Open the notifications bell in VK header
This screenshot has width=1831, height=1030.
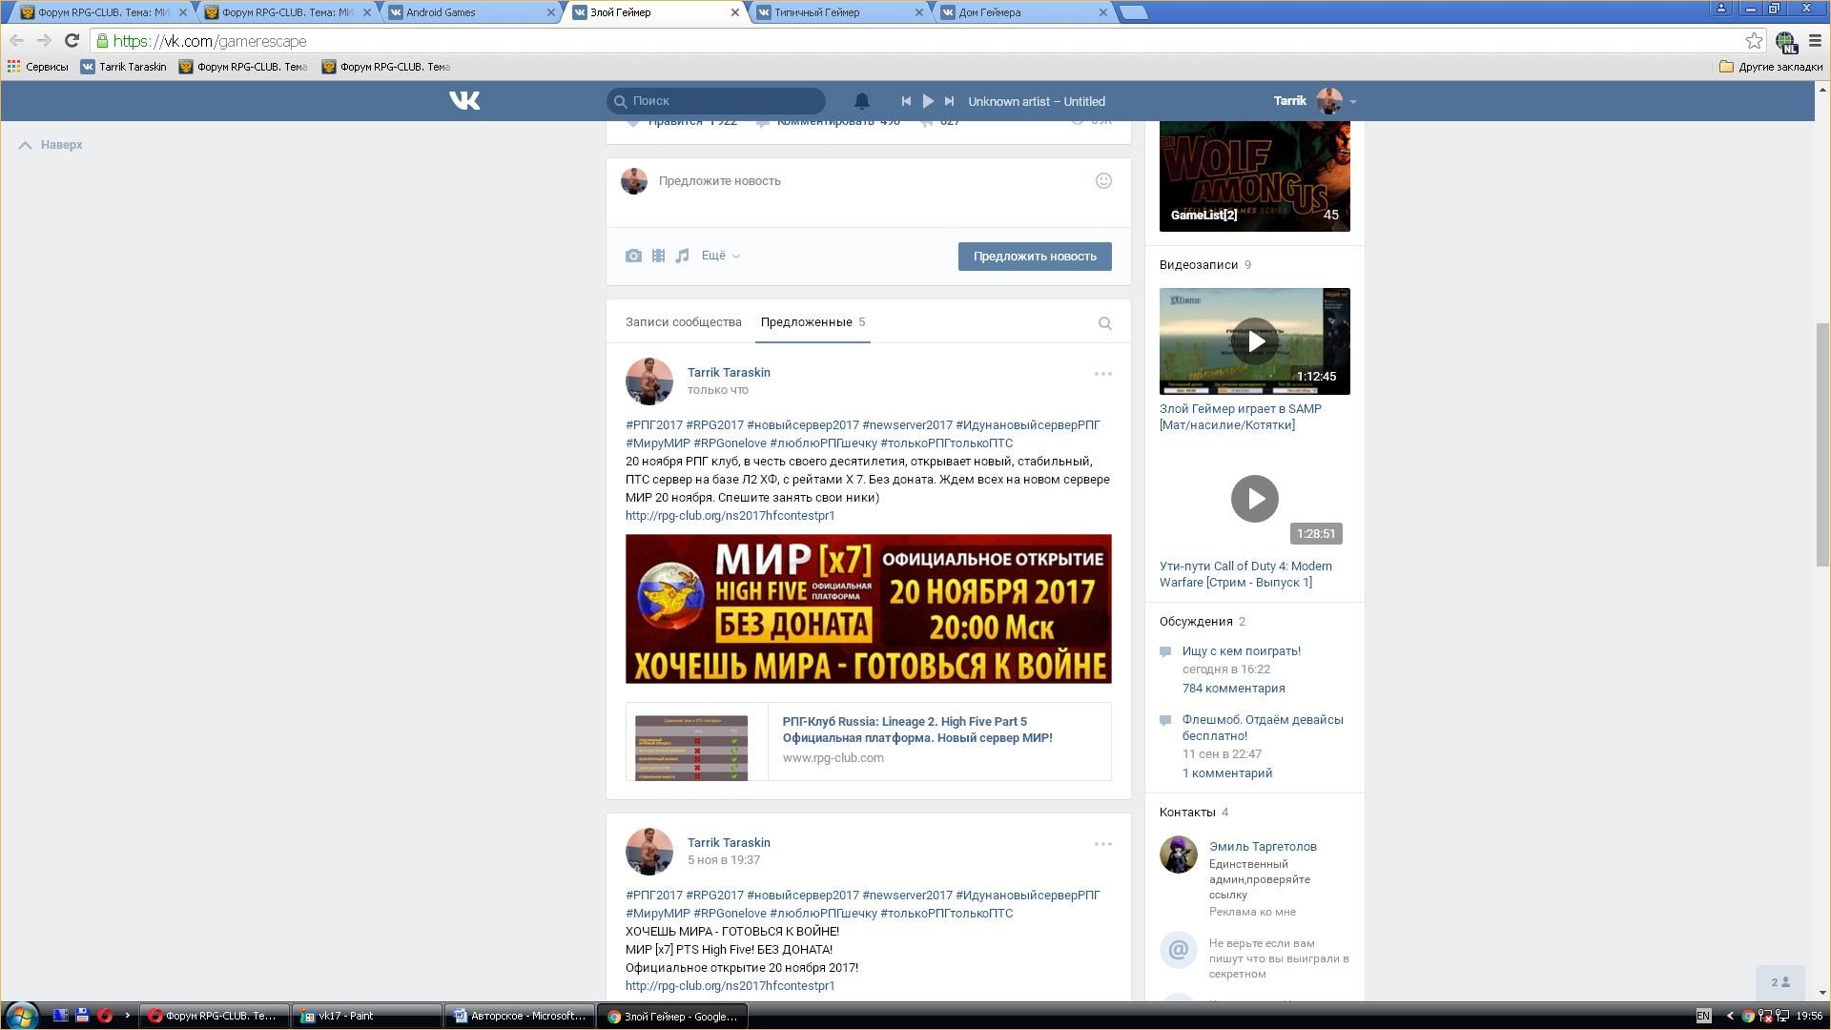861,101
